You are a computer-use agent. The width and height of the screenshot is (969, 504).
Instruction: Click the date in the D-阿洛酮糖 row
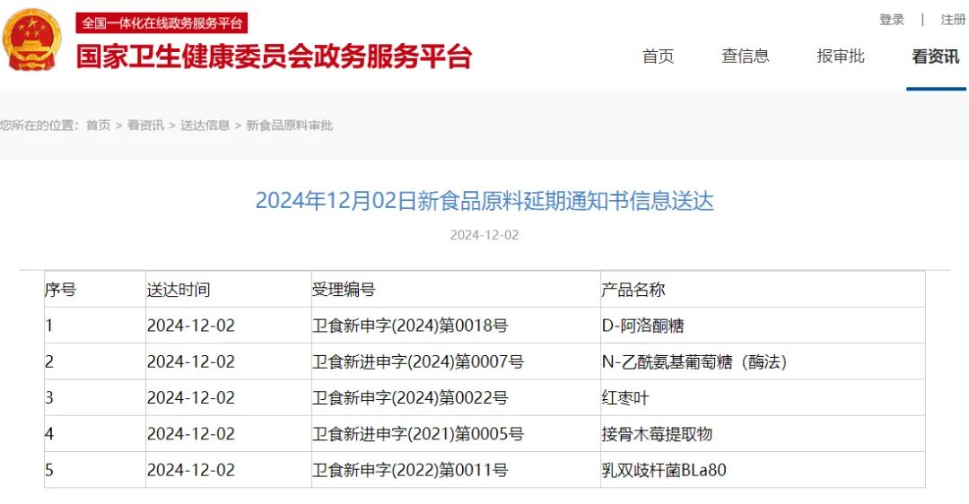point(191,326)
